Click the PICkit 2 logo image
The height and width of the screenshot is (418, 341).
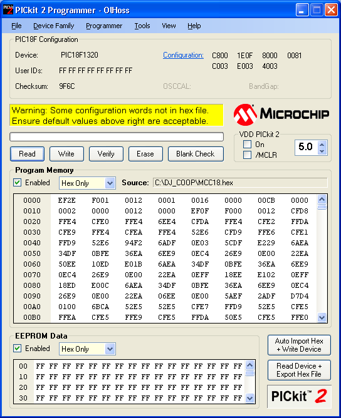coord(299,396)
